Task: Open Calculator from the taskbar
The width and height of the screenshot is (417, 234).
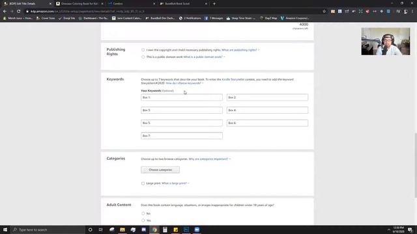Action: point(165,229)
